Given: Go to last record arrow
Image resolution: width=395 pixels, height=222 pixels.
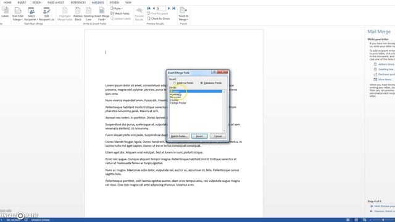Looking at the screenshot, I should tap(174, 8).
